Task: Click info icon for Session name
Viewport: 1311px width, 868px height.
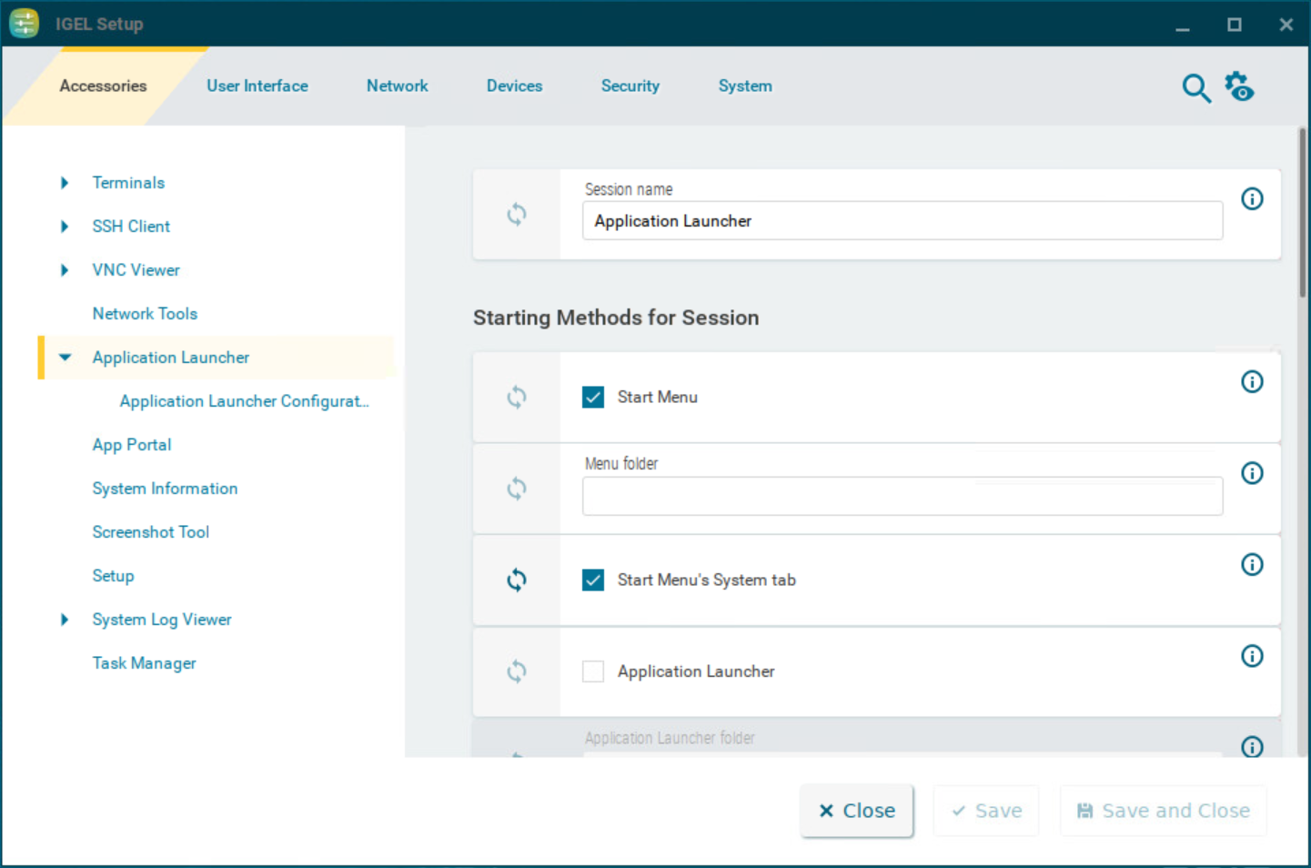Action: (x=1252, y=199)
